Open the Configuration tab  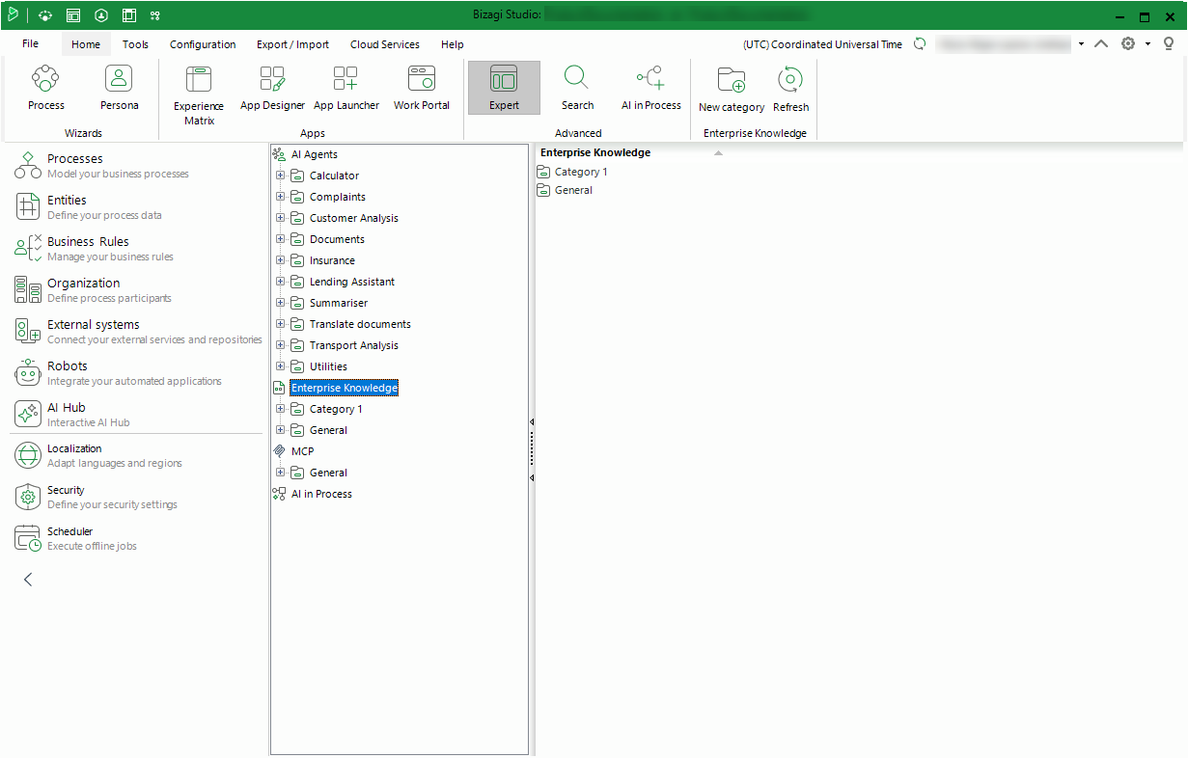point(203,44)
